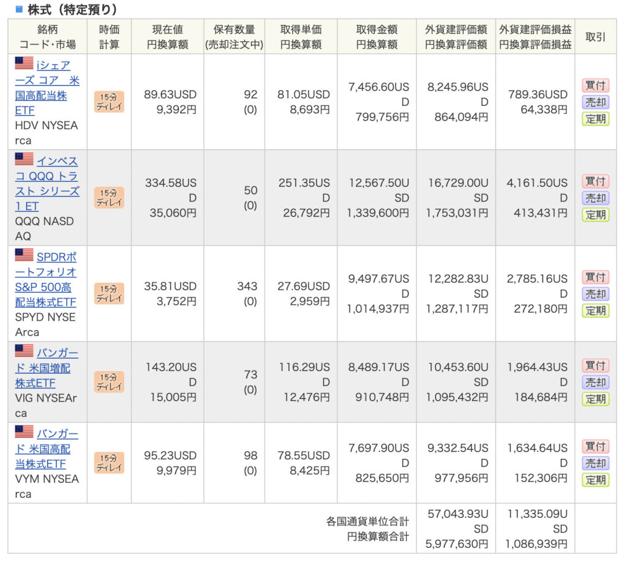Click the 時価計算 column header
Image resolution: width=627 pixels, height=562 pixels.
pyautogui.click(x=109, y=36)
